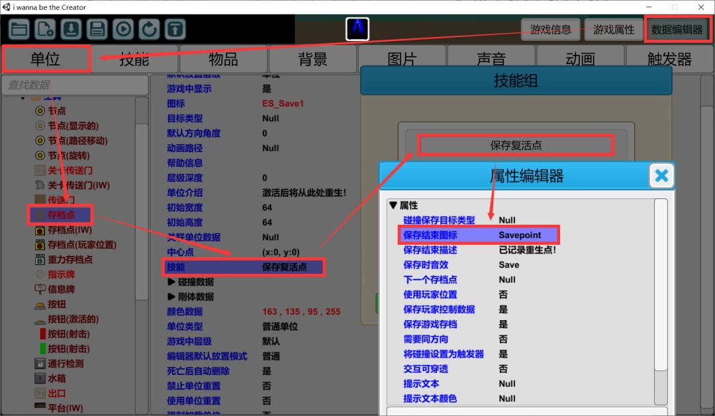This screenshot has height=416, width=715.
Task: Click the 游戏信息 button
Action: (550, 30)
